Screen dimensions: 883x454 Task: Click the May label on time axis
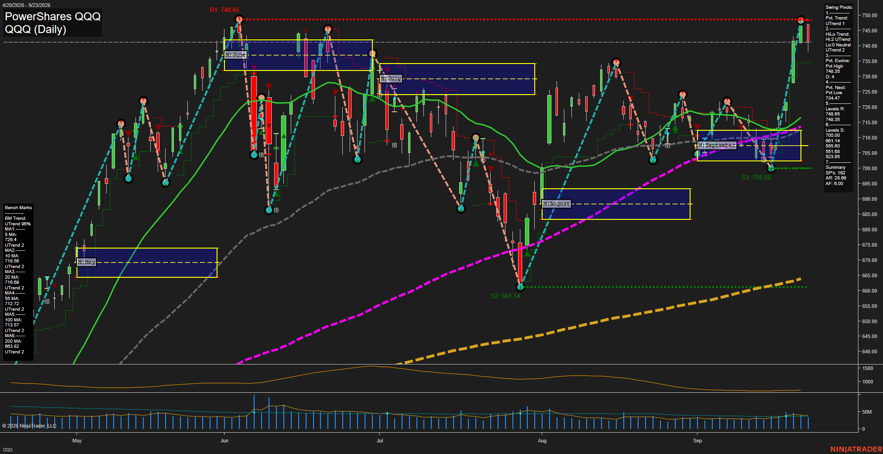(x=77, y=441)
